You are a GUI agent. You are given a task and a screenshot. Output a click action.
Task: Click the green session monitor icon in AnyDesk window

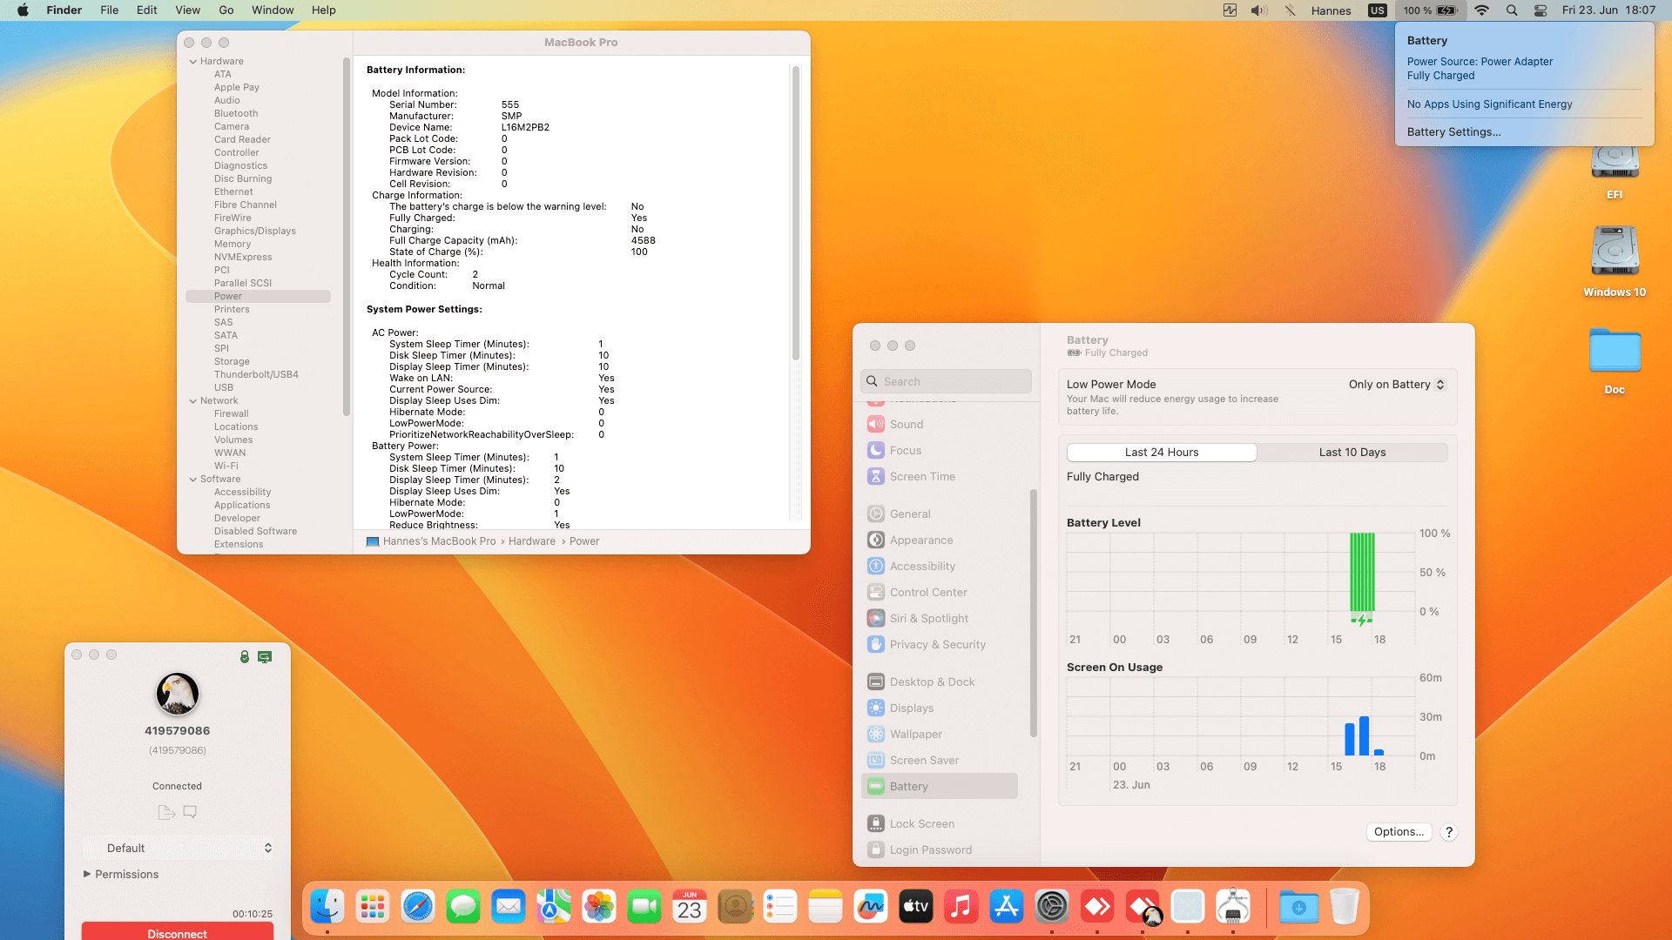tap(264, 657)
